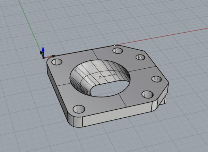Screen dimensions: 208x152
Task: Select the white control point on the top edge
Action: pos(114,45)
